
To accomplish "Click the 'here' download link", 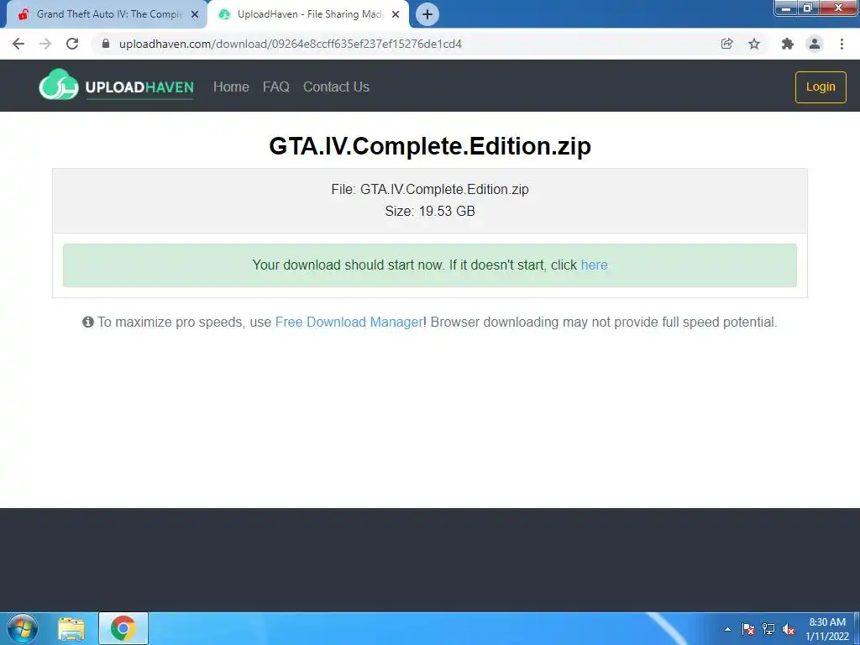I will click(x=594, y=265).
